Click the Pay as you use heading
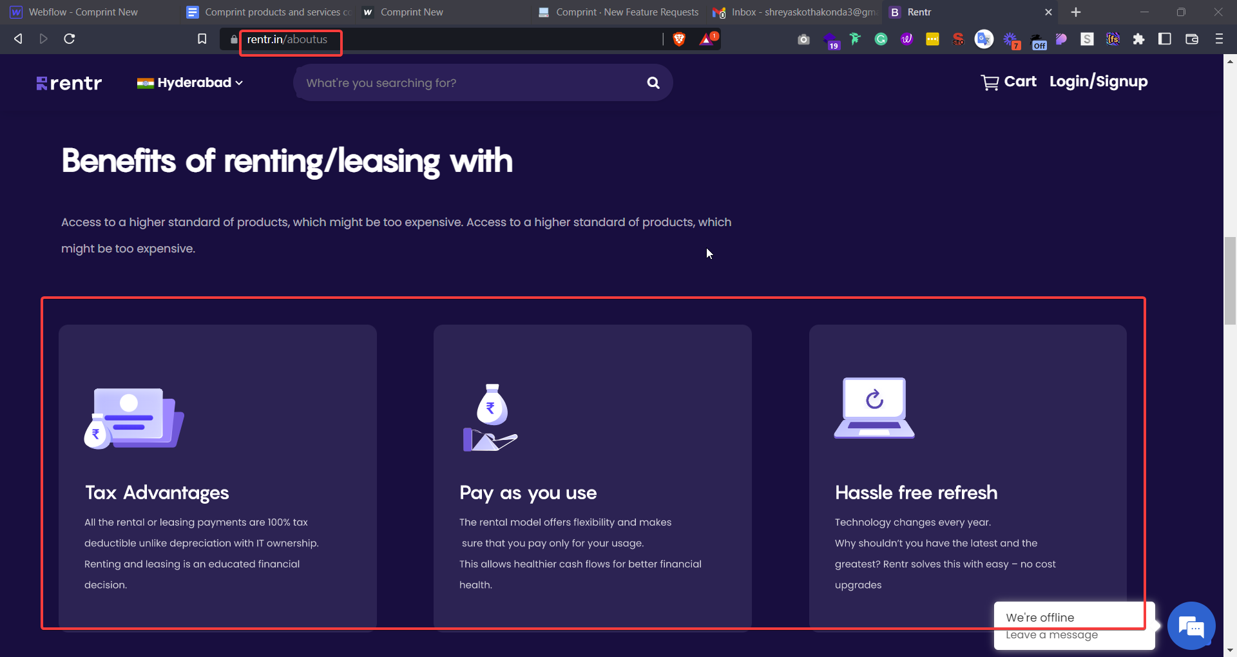1237x657 pixels. coord(528,493)
